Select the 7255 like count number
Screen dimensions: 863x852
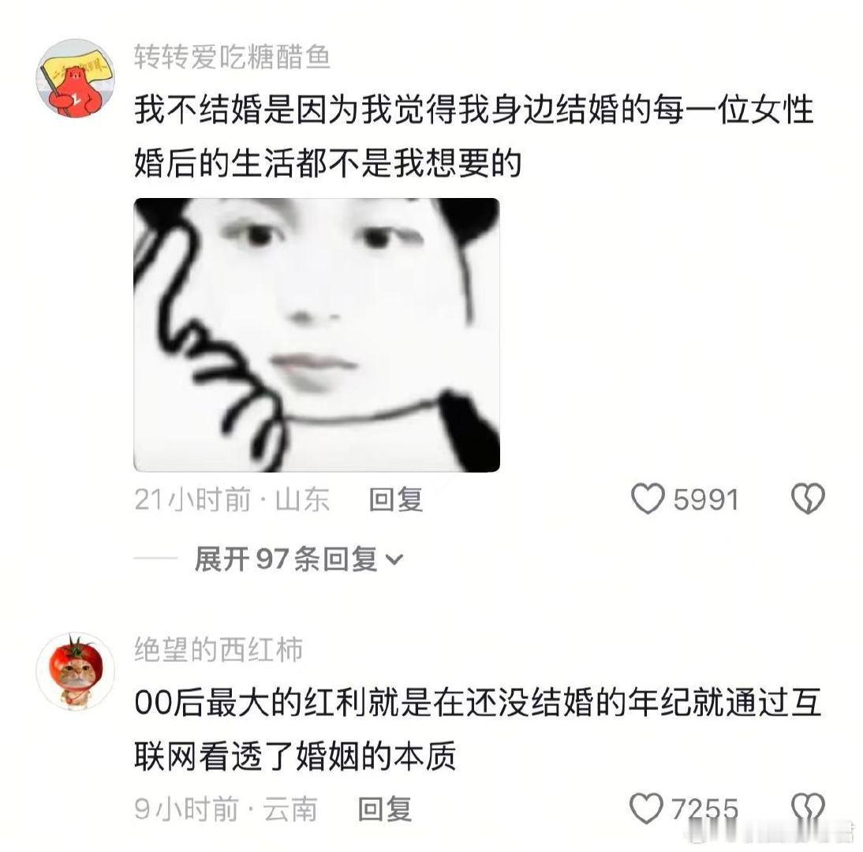(704, 809)
